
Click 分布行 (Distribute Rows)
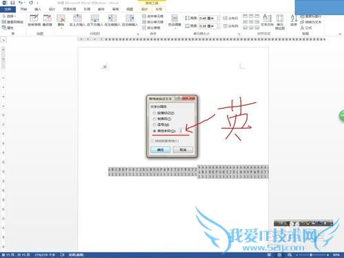click(x=230, y=18)
